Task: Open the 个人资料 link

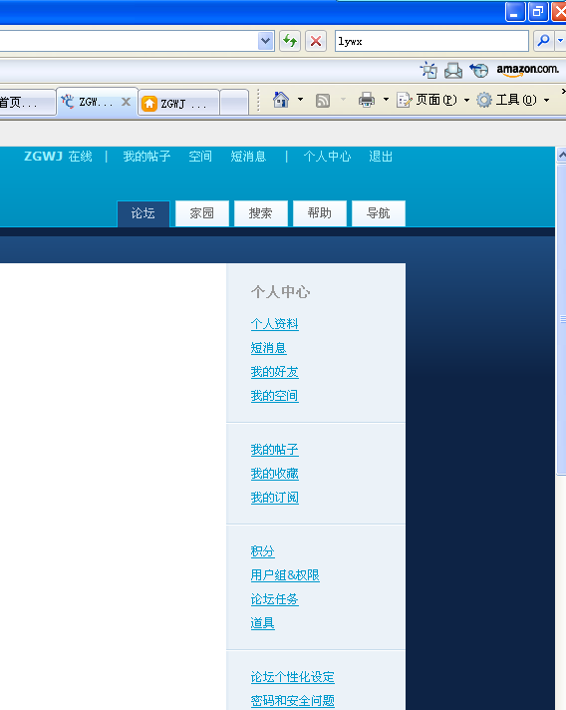Action: pos(275,324)
